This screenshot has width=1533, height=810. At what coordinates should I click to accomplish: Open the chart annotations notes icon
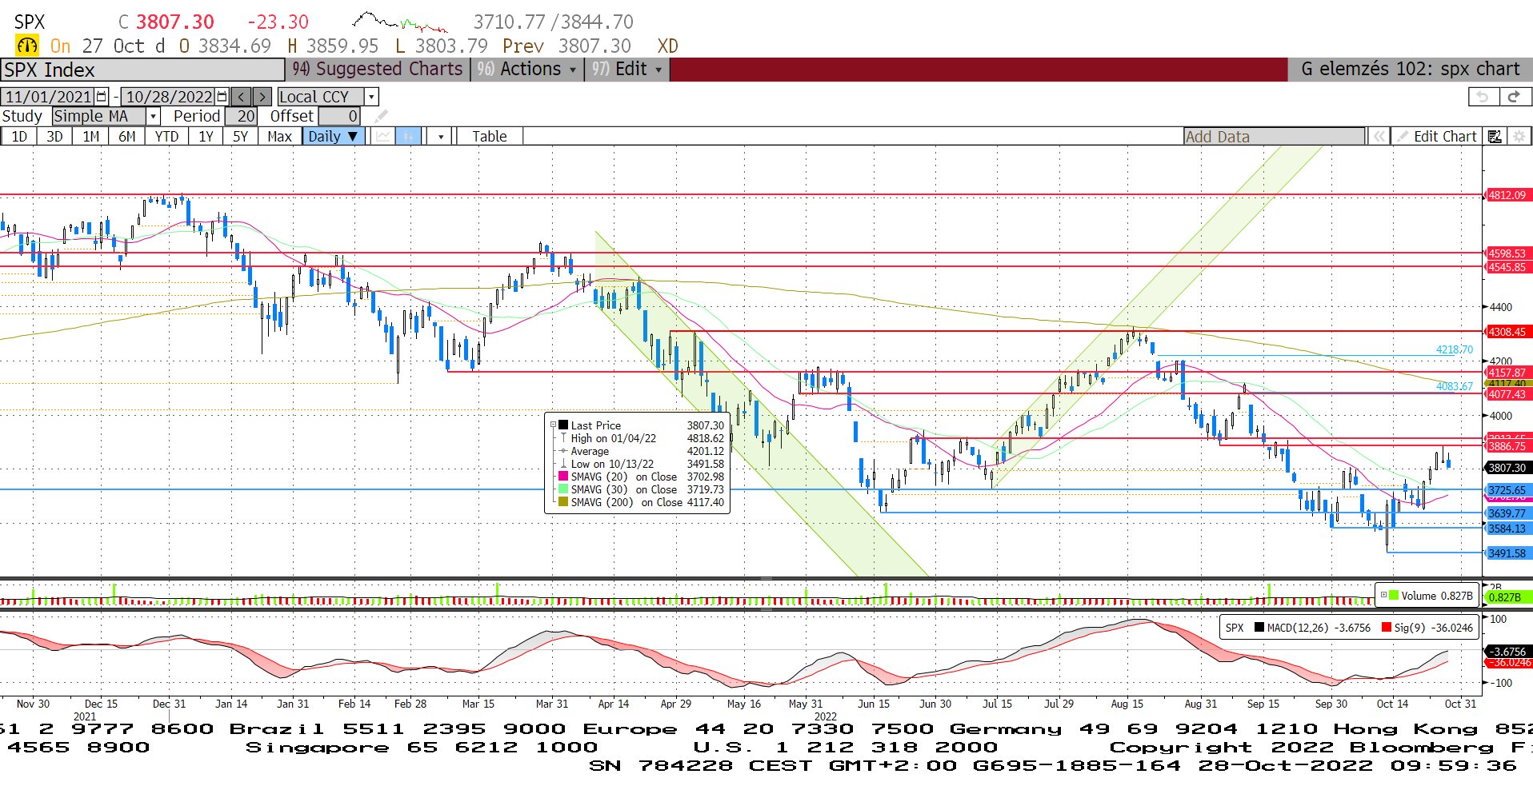click(1494, 137)
